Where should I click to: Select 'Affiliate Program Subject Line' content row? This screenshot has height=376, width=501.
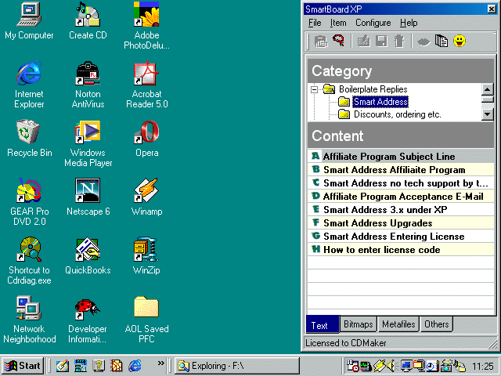(x=401, y=157)
